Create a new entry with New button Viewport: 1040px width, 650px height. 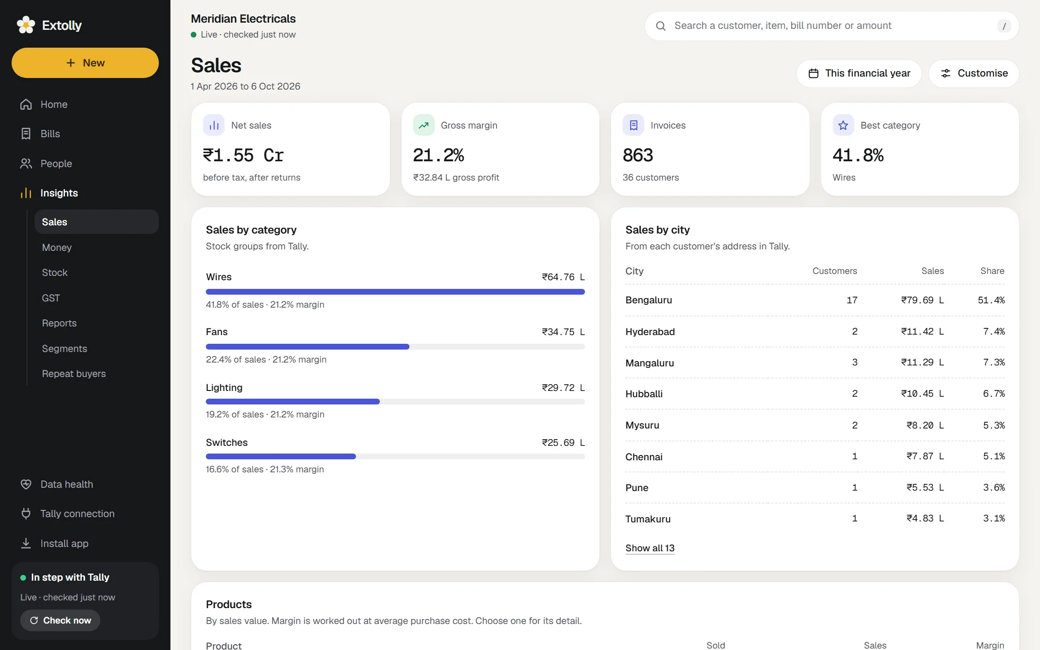[x=85, y=63]
